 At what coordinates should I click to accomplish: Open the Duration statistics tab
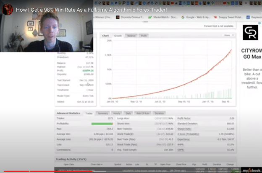coord(160,113)
